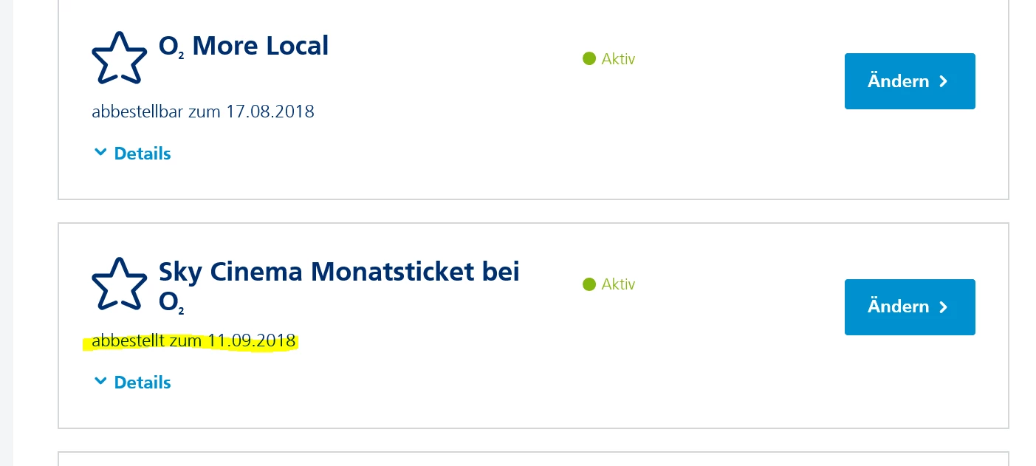Click the green status dot for O₂ More Local

[589, 58]
